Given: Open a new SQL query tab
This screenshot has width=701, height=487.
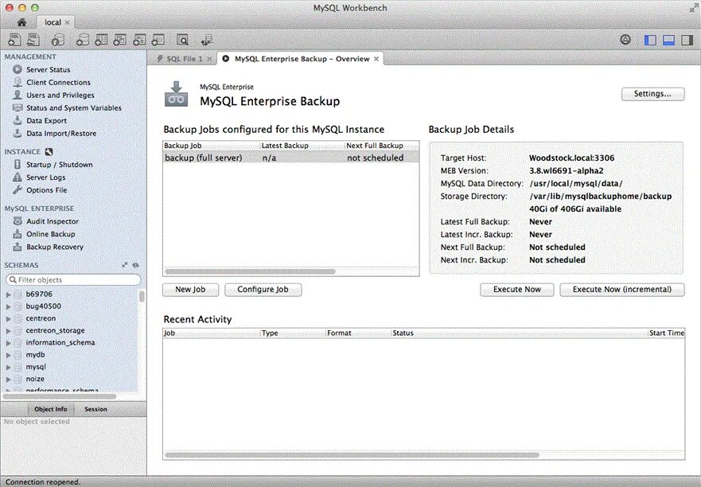Looking at the screenshot, I should 14,39.
